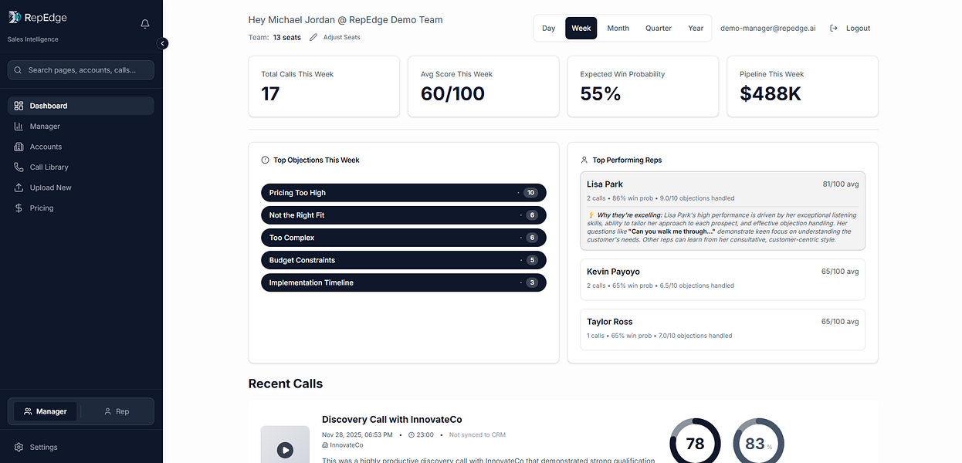The width and height of the screenshot is (962, 463).
Task: Open the Manager analytics section via its chart icon
Action: 17,126
